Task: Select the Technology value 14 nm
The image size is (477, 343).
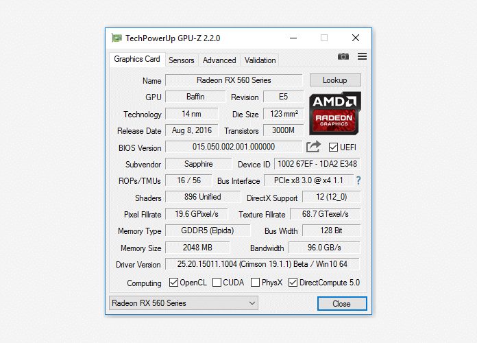Action: (191, 114)
